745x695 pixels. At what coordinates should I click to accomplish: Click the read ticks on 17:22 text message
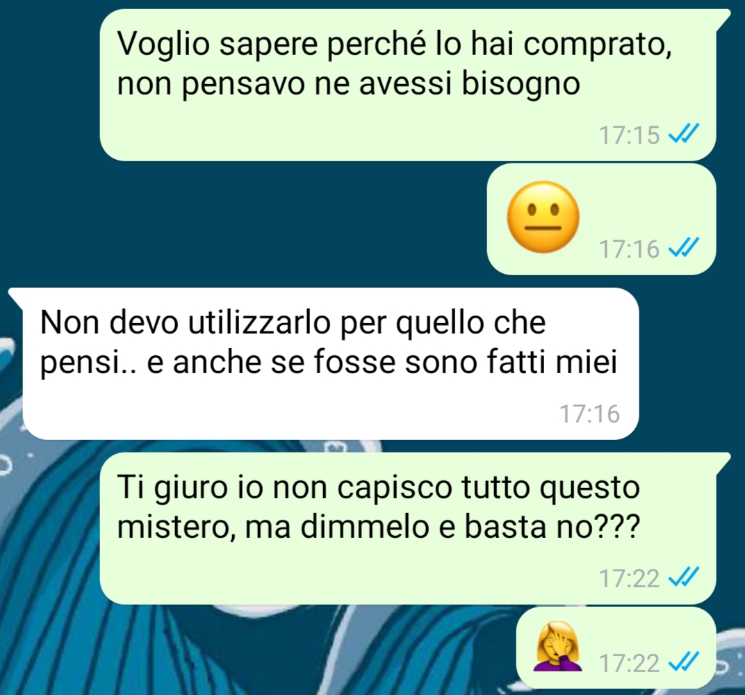tap(683, 578)
